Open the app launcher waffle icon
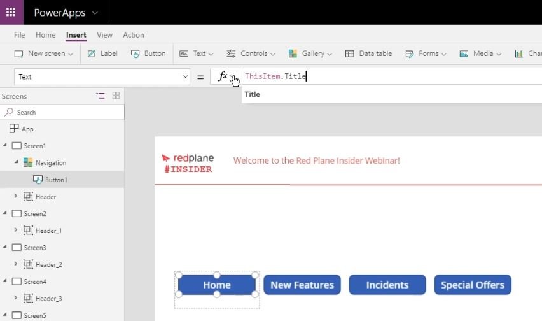The image size is (542, 321). (11, 12)
